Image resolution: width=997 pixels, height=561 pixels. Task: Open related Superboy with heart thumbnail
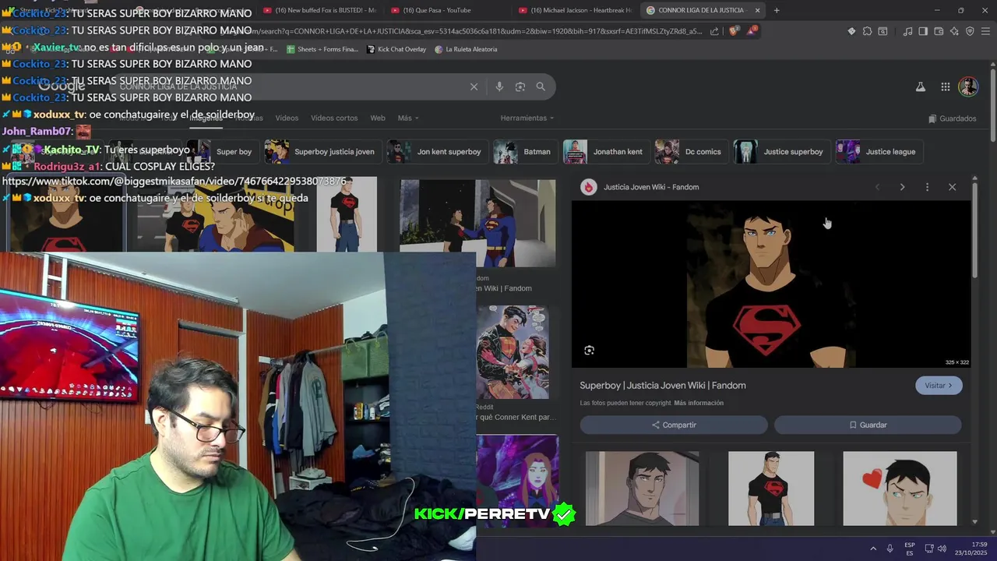pyautogui.click(x=900, y=489)
